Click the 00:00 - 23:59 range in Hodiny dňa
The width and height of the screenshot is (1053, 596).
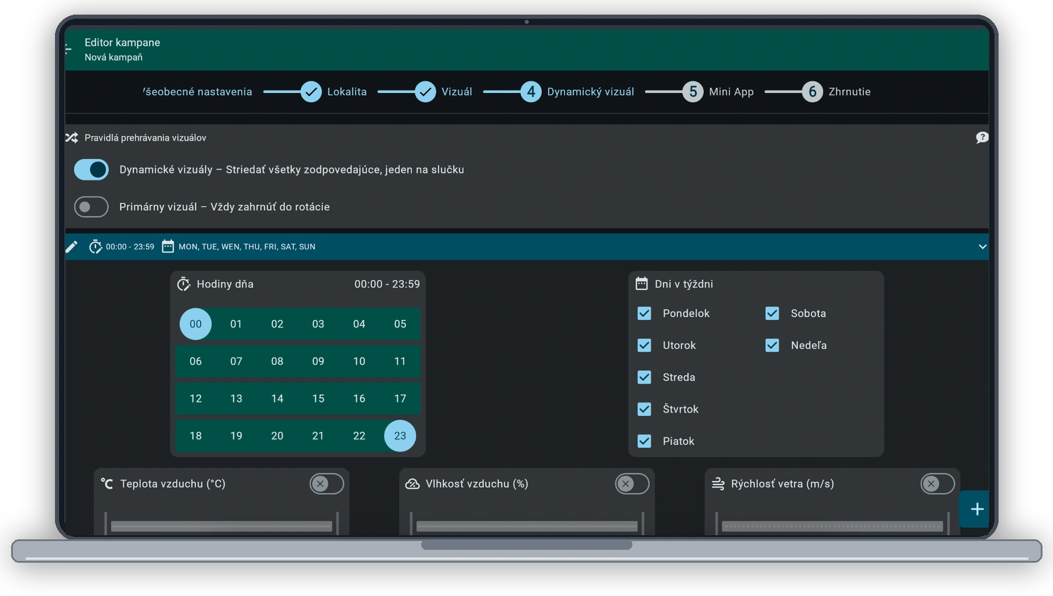click(x=387, y=284)
